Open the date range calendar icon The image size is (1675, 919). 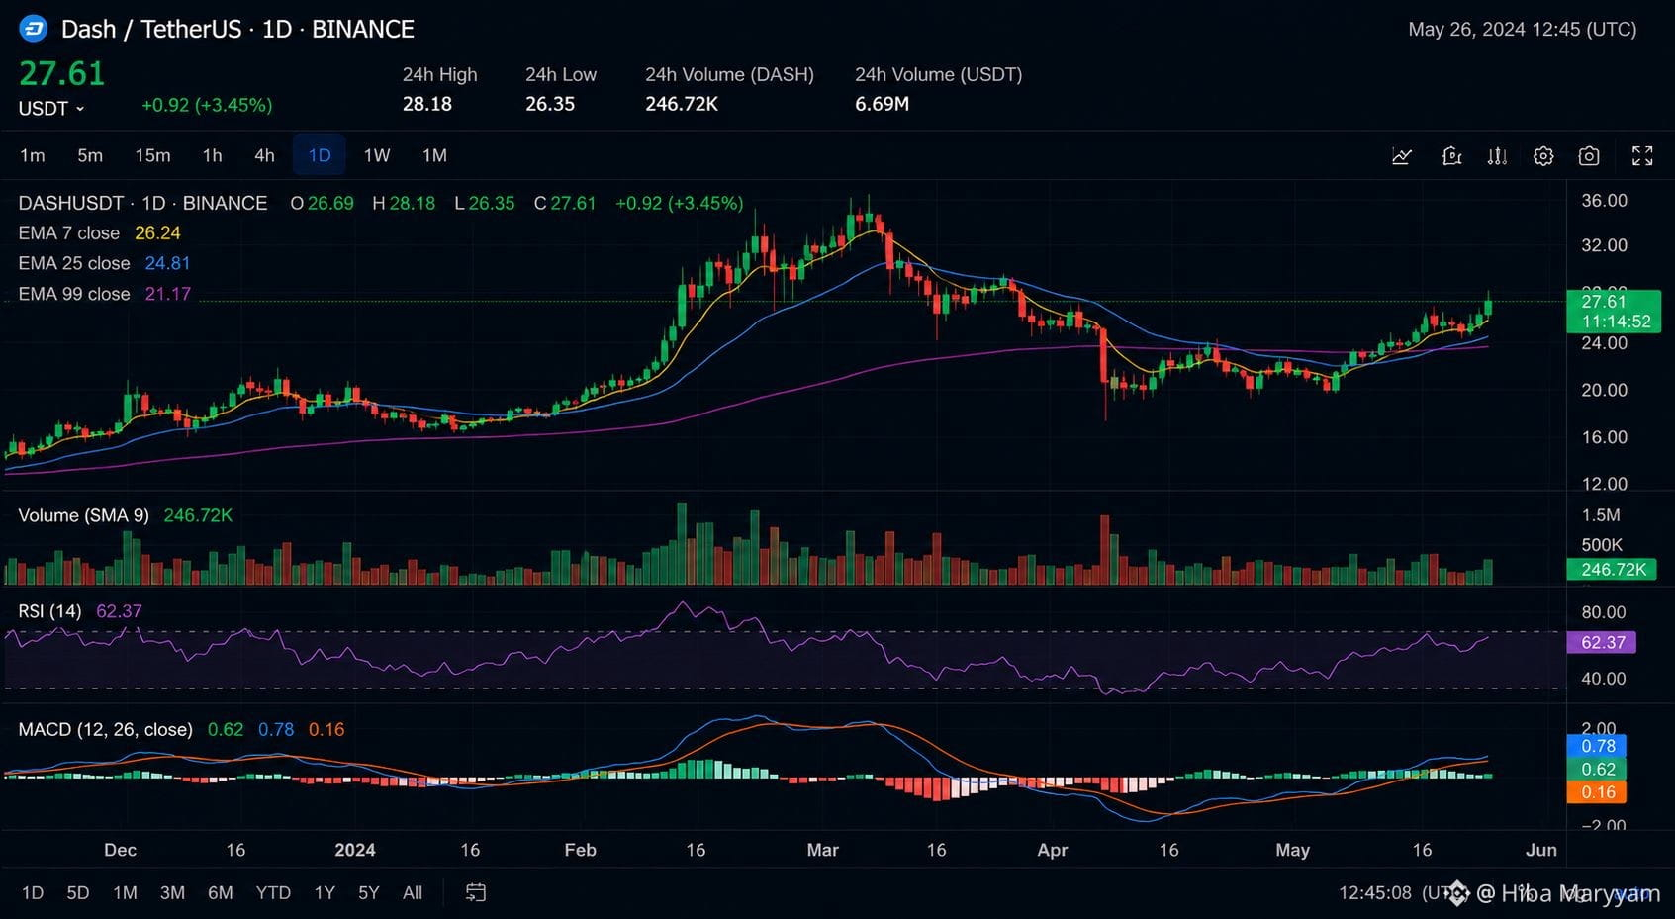coord(476,892)
